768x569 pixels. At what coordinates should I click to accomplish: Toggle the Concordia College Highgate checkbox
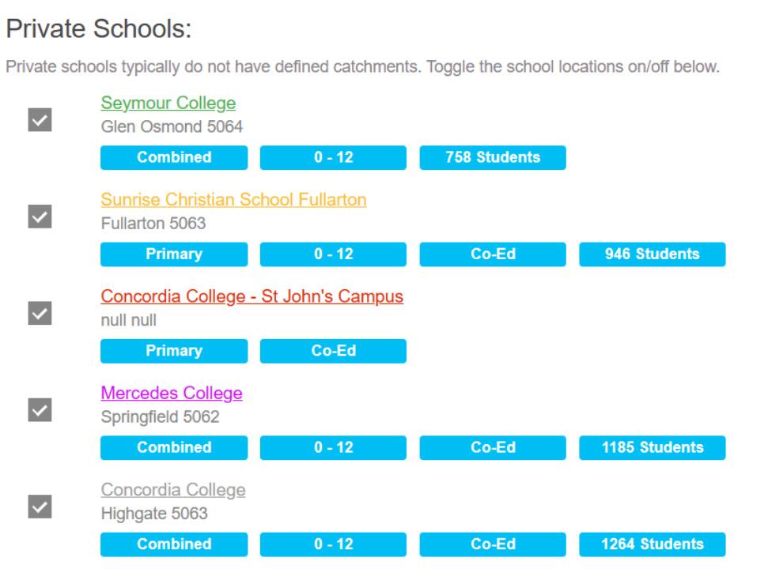(40, 506)
